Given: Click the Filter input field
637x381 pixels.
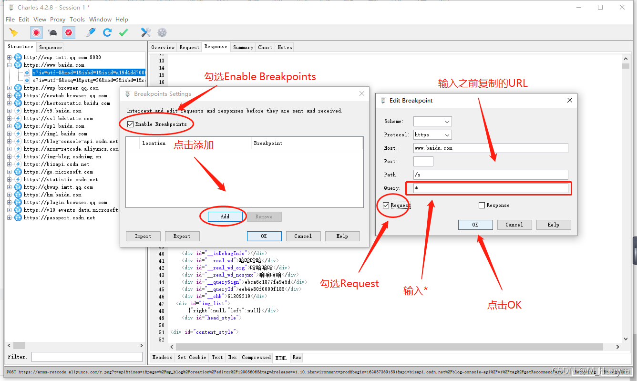Looking at the screenshot, I should click(x=87, y=357).
